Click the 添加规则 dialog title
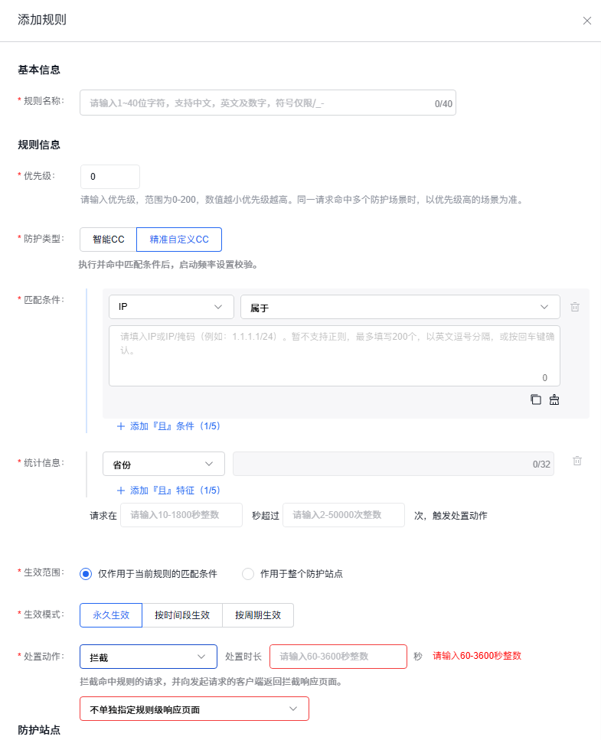Viewport: 601px width, 740px height. tap(42, 20)
